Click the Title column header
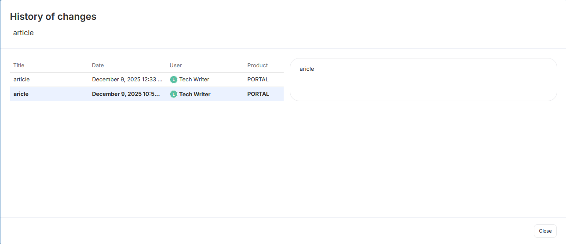Image resolution: width=566 pixels, height=244 pixels. pyautogui.click(x=19, y=66)
